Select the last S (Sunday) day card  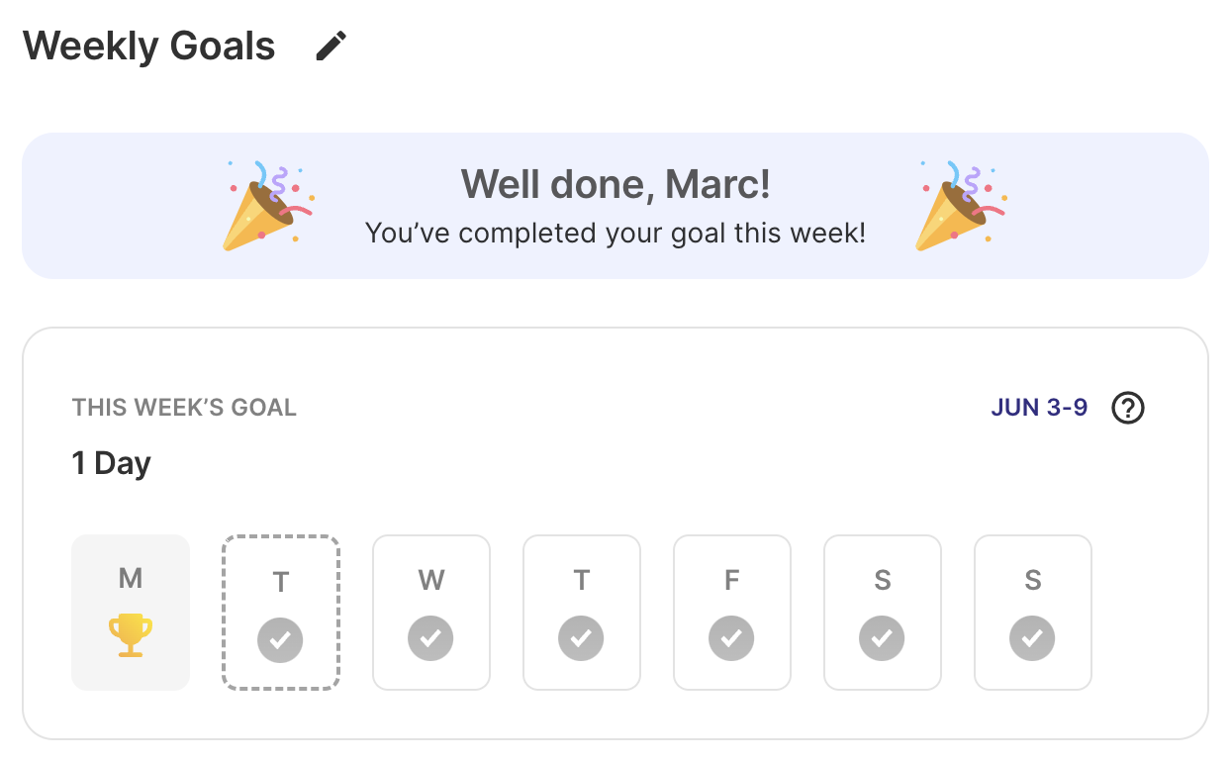tap(1033, 613)
